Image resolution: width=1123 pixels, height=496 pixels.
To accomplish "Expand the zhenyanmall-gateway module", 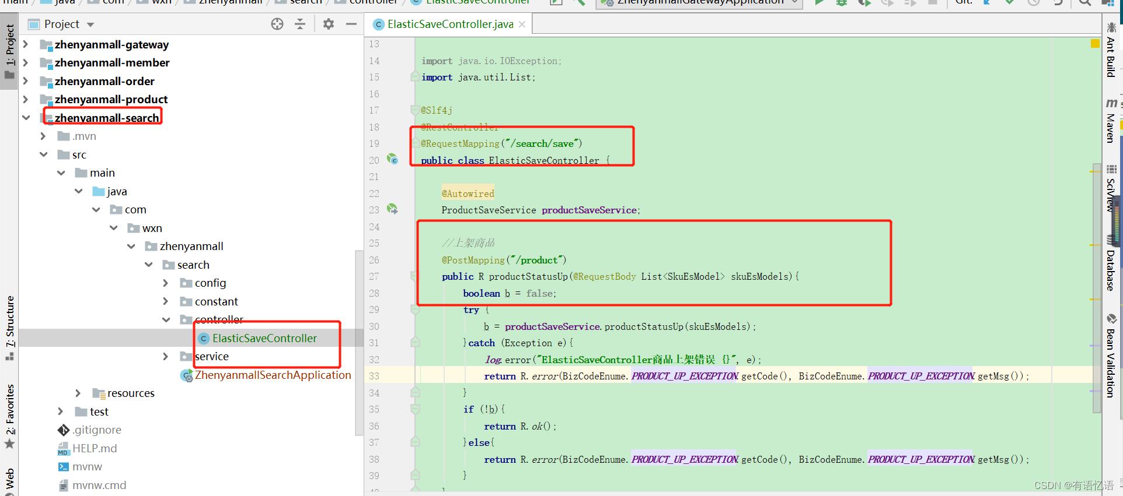I will [26, 44].
